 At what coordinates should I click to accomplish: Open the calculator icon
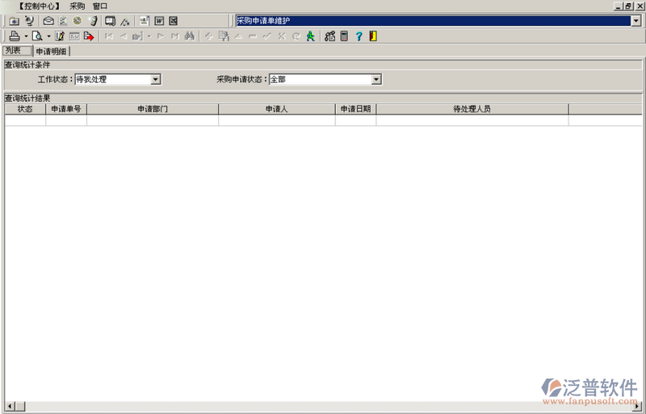point(344,36)
